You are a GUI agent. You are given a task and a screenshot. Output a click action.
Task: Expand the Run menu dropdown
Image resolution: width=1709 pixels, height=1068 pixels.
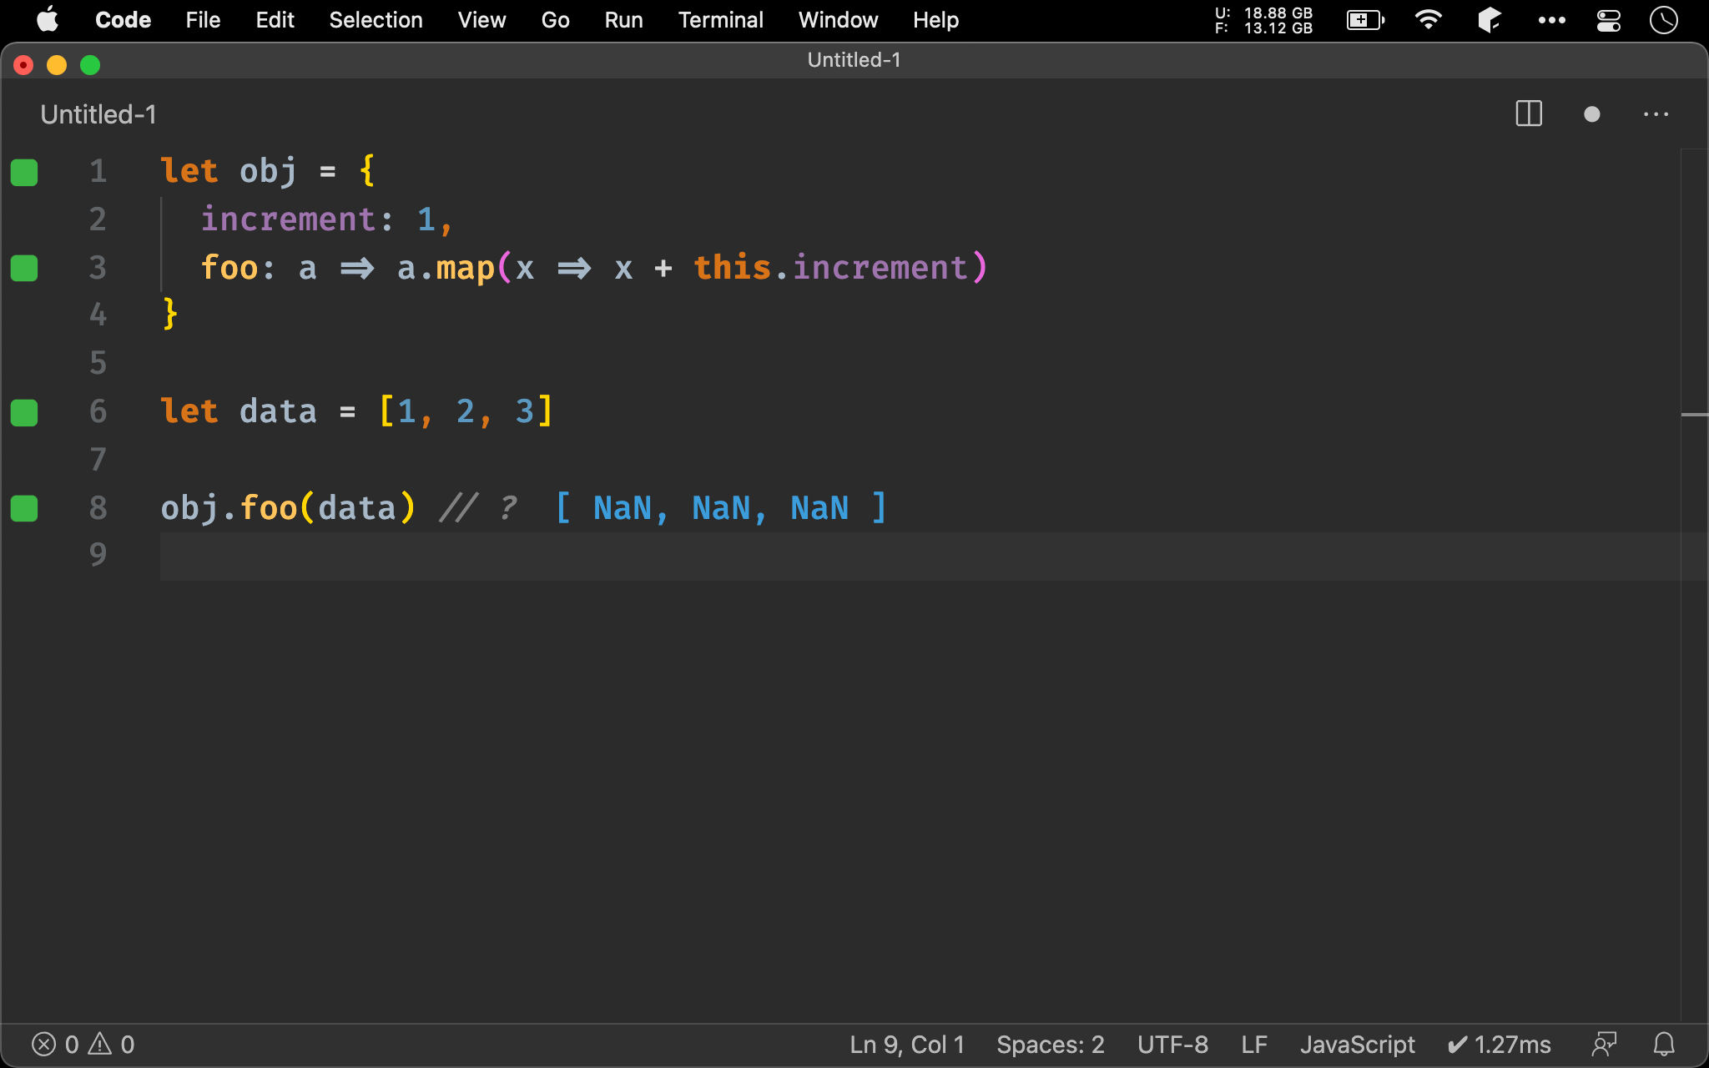[x=623, y=18]
